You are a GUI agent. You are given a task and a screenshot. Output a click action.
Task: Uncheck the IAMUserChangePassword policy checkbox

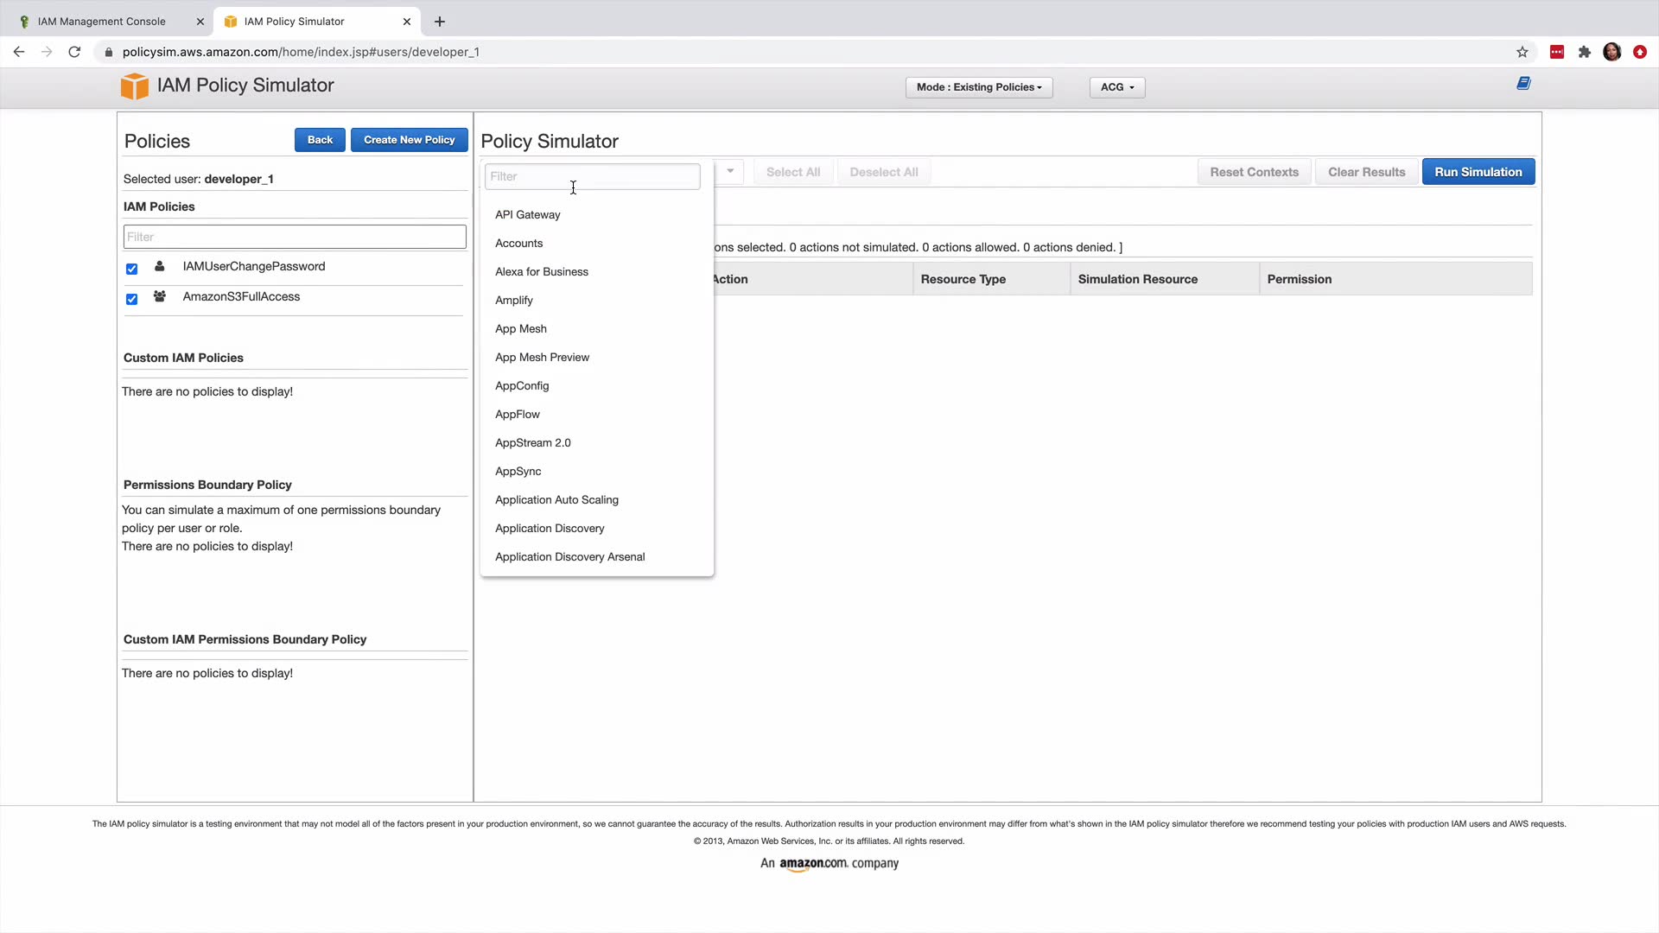point(131,269)
